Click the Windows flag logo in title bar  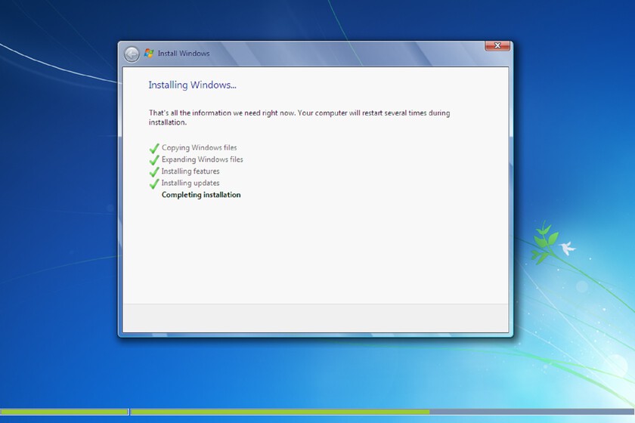coord(149,54)
